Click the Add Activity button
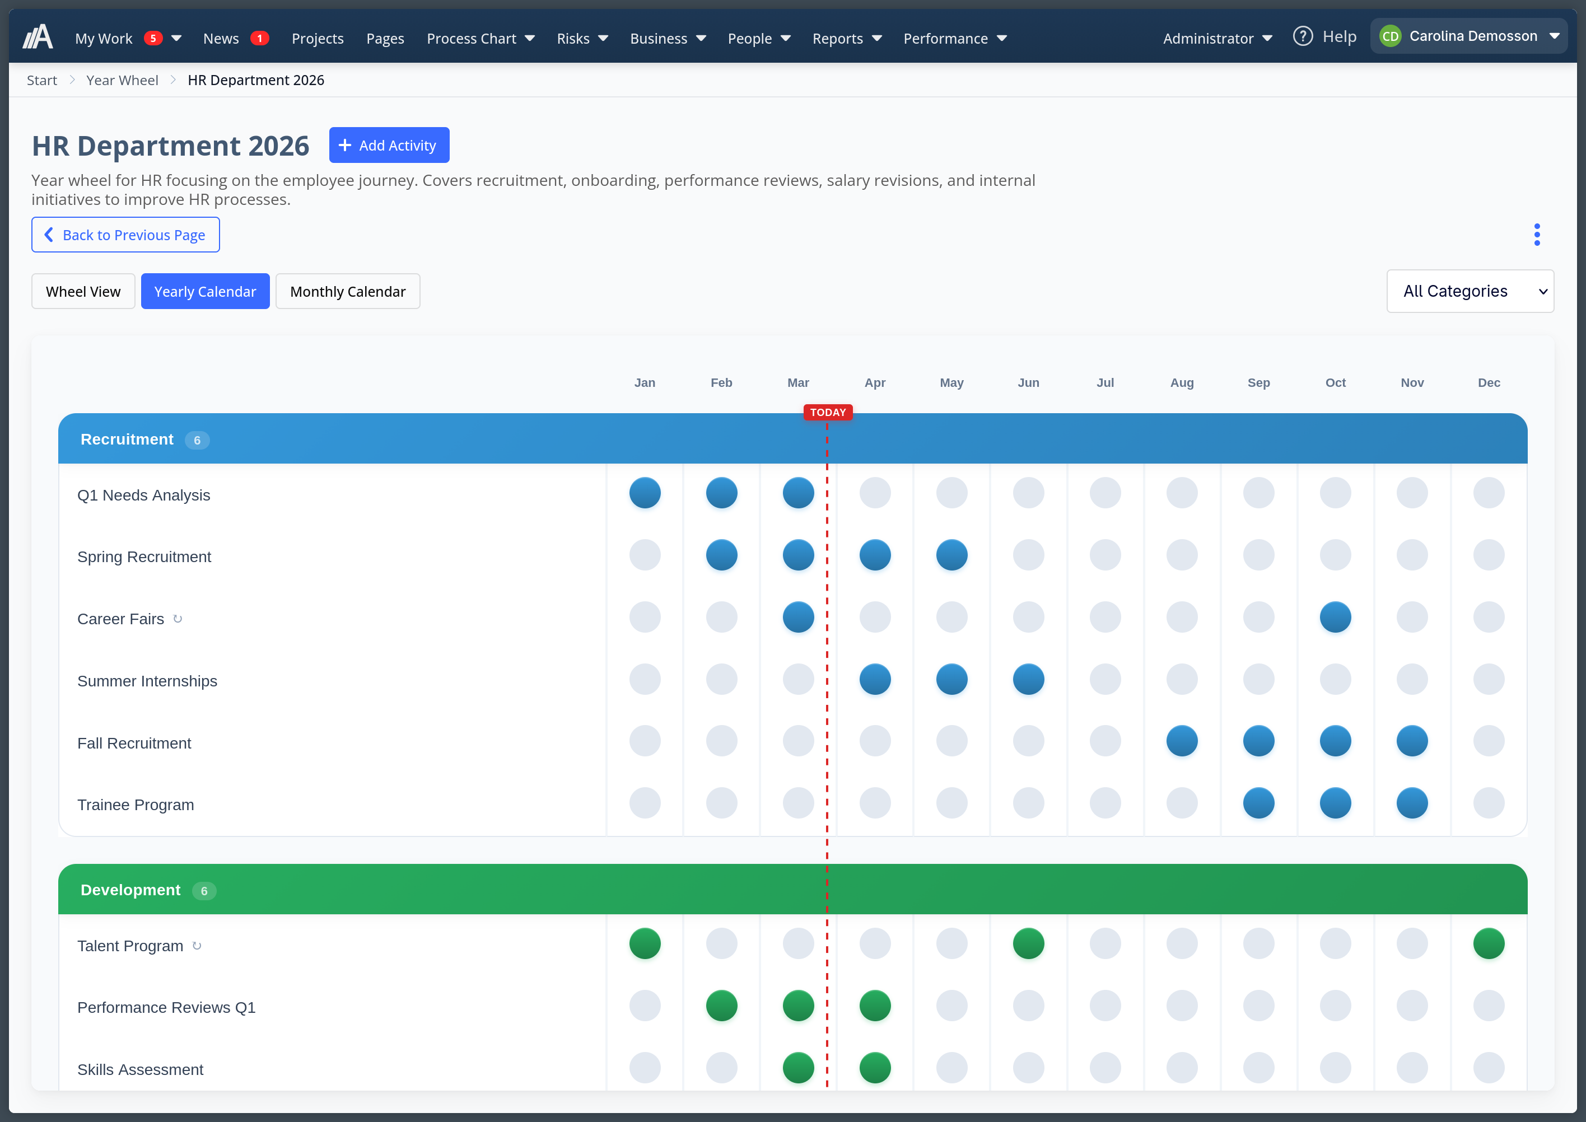 click(x=389, y=145)
